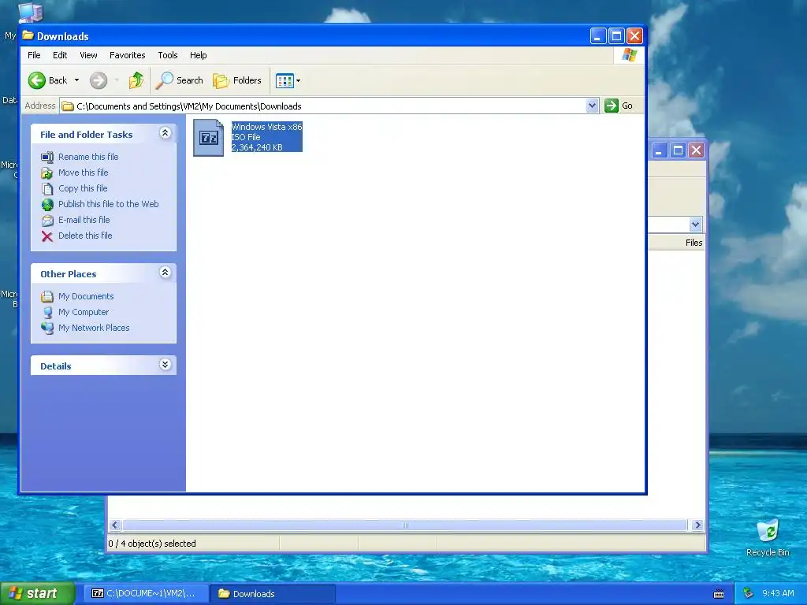Screen dimensions: 807x605
Task: Go to My Computer in Other Places
Action: [84, 312]
